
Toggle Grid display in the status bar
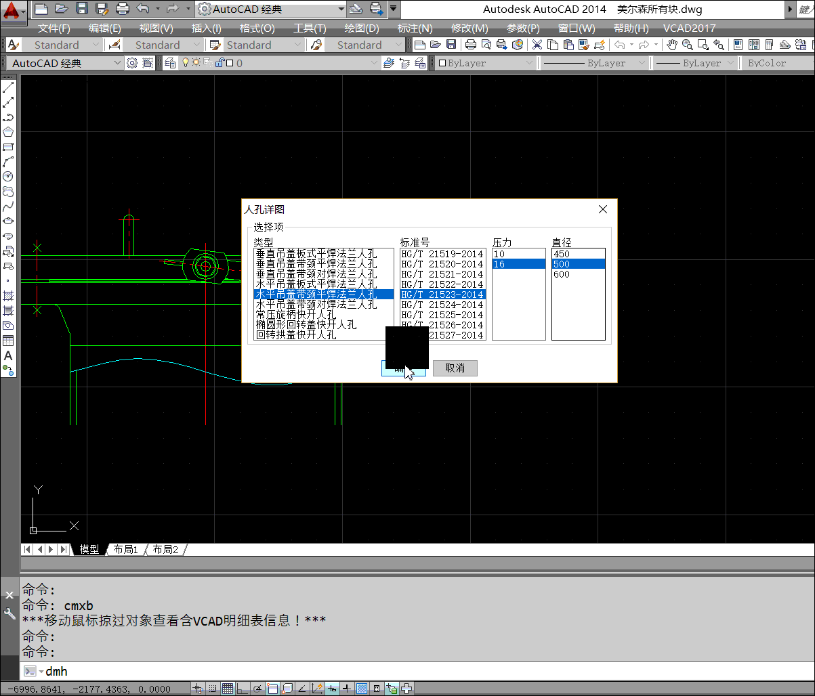click(228, 689)
